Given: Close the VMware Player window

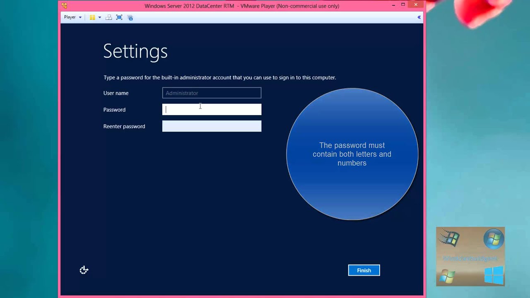Looking at the screenshot, I should pyautogui.click(x=416, y=5).
